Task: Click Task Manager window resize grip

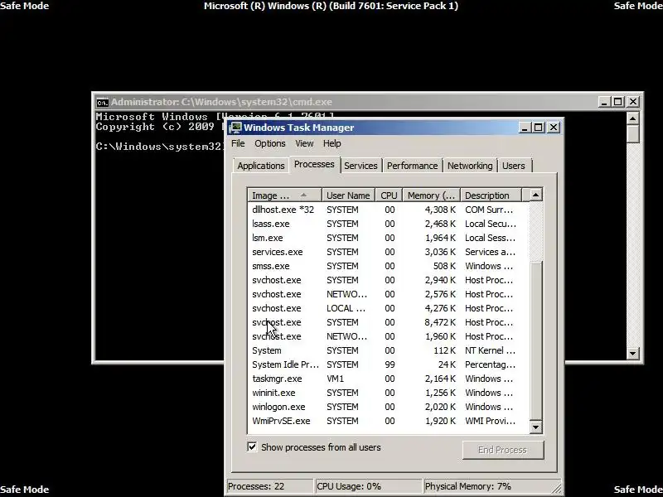Action: tap(557, 488)
